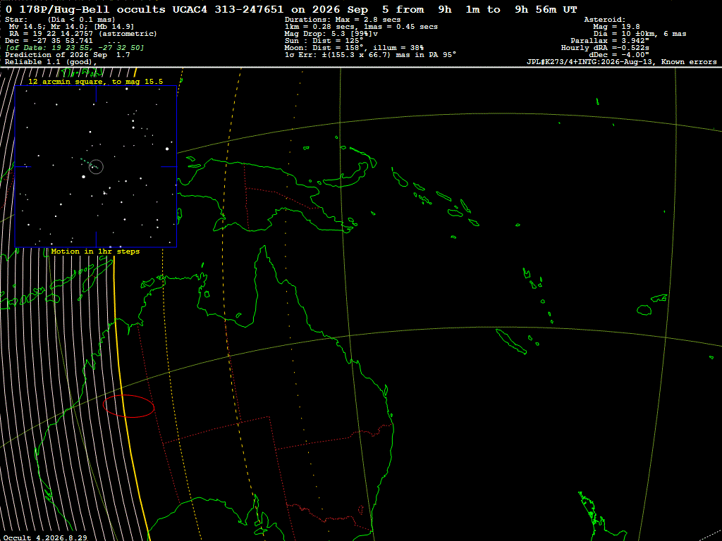Click the circled target star in the finder chart
The width and height of the screenshot is (722, 541).
coord(96,166)
